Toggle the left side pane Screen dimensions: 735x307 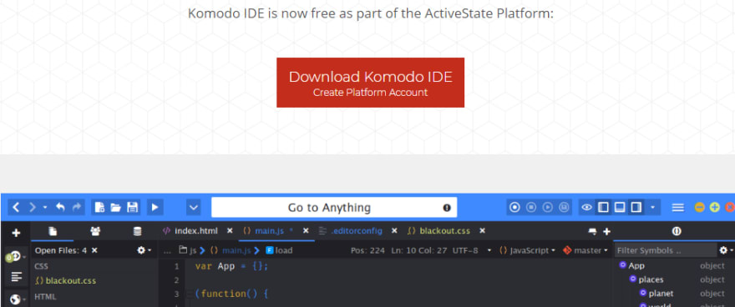click(603, 208)
